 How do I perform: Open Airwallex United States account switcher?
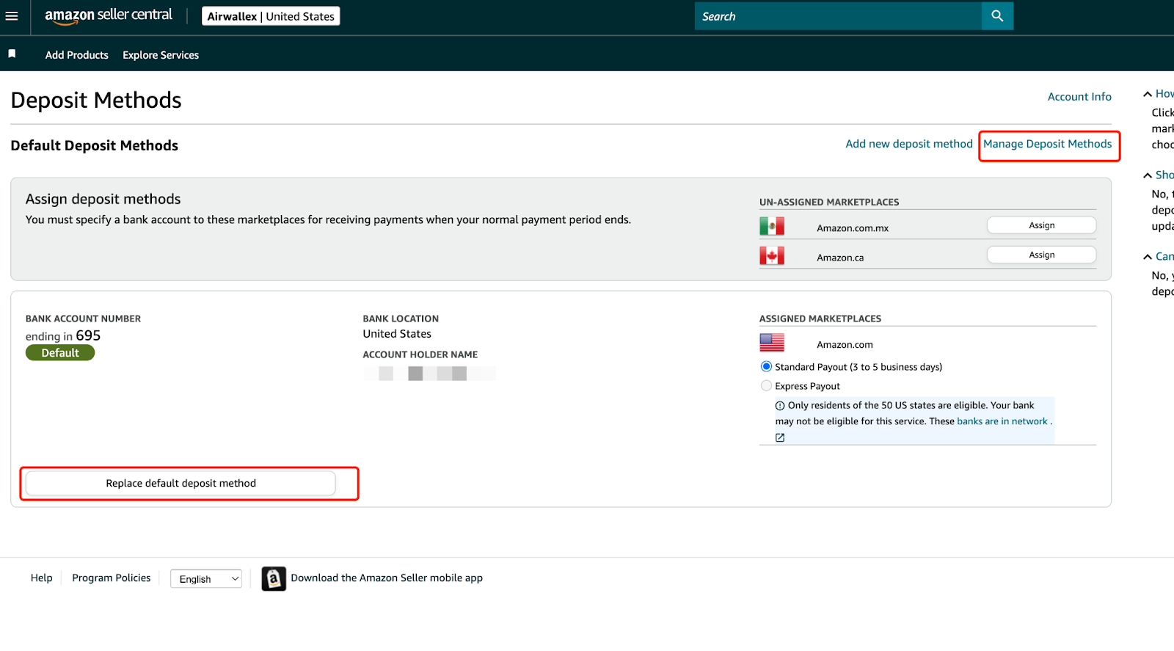click(271, 16)
